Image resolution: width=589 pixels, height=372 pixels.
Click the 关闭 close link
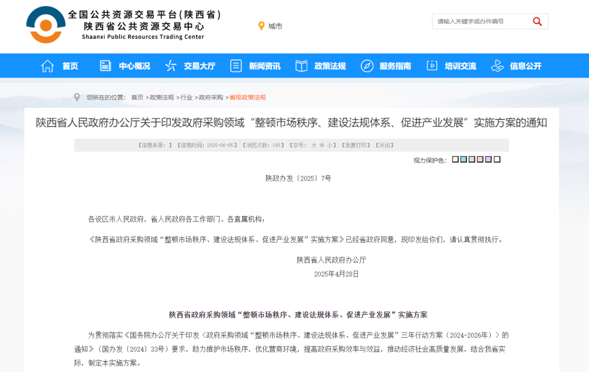coord(385,145)
